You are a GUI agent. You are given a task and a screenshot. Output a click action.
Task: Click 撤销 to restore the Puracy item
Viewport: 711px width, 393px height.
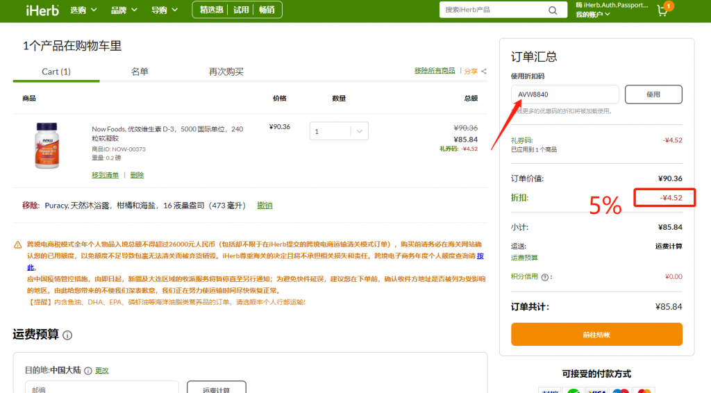pos(265,206)
